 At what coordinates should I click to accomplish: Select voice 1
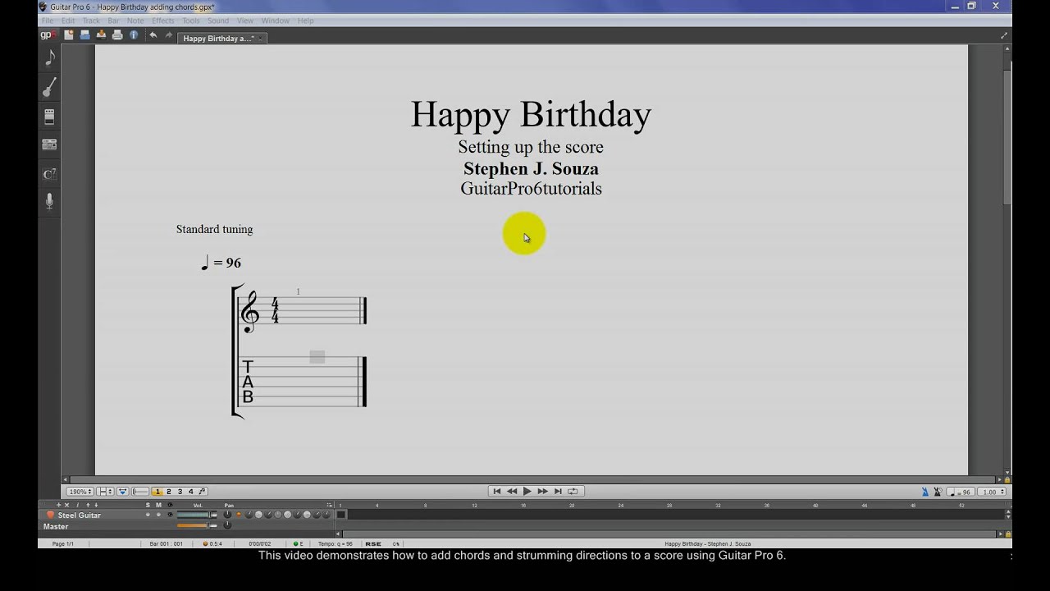pos(157,492)
